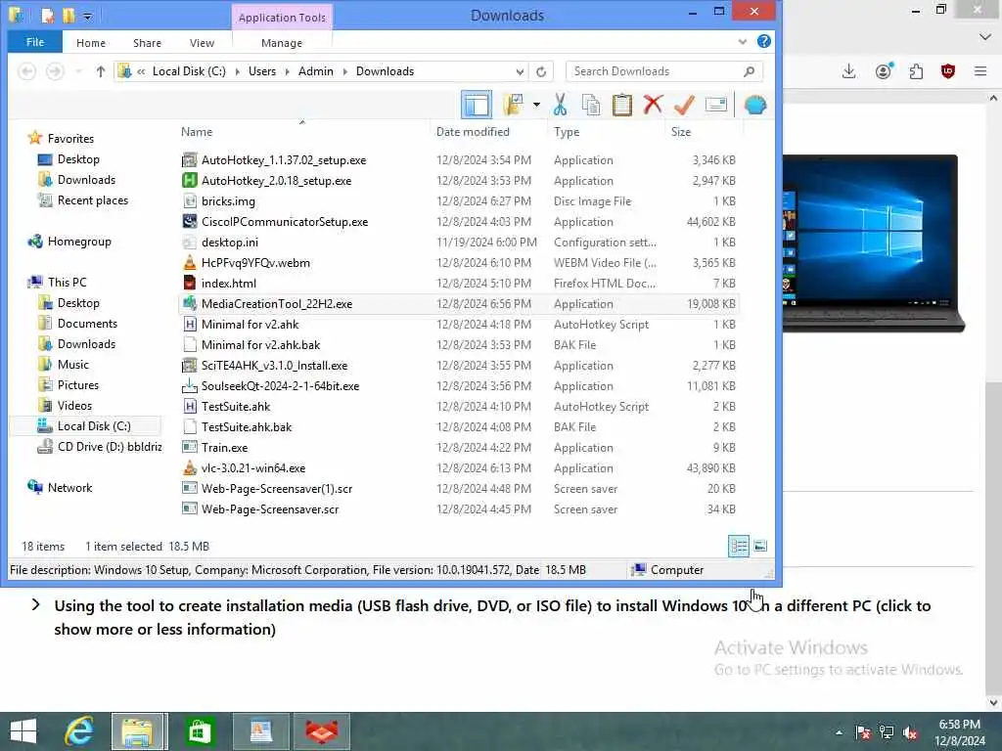Screen dimensions: 1002x751
Task: Open Firefox downloads arrow icon
Action: coord(848,70)
